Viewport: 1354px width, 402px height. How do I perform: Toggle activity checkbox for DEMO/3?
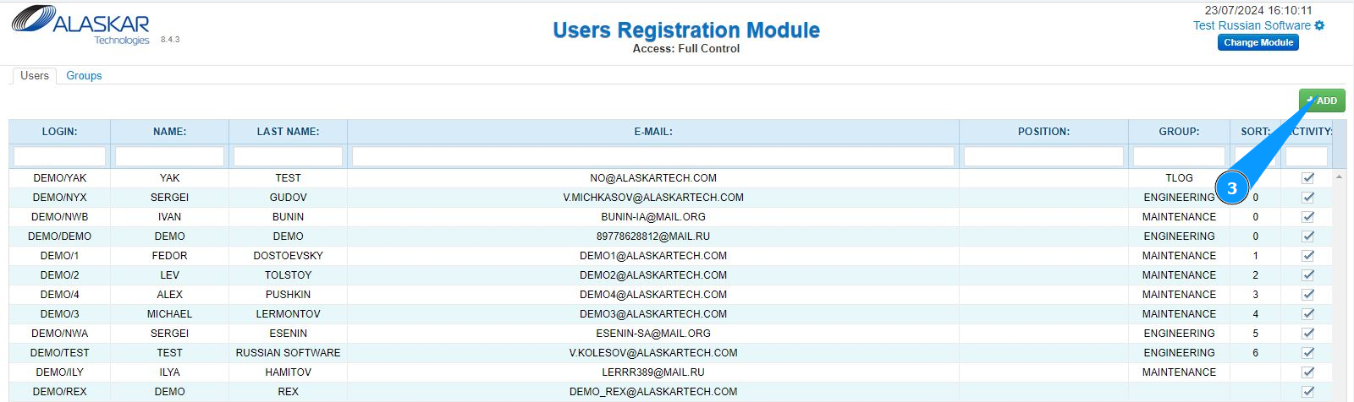point(1308,313)
